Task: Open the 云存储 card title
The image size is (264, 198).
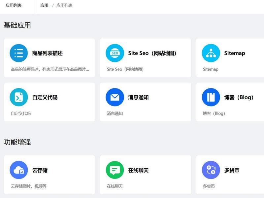Action: click(40, 170)
